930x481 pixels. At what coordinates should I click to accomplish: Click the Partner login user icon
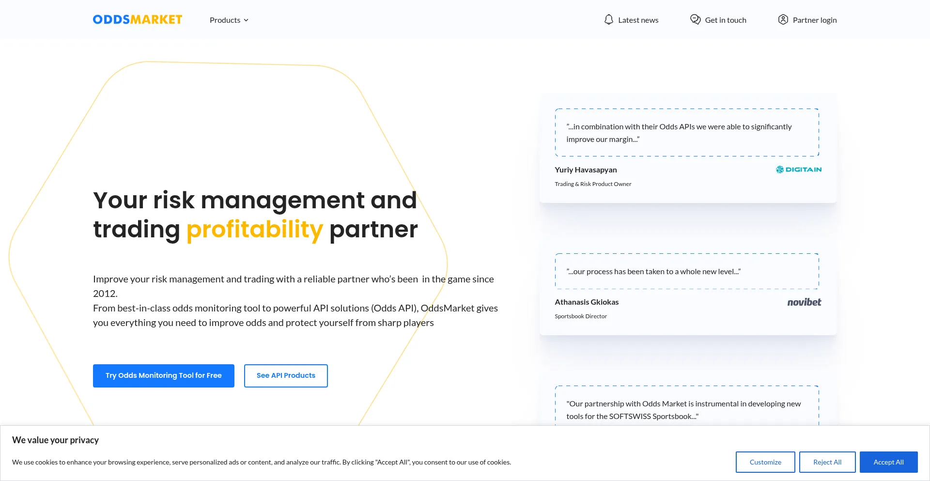tap(783, 20)
